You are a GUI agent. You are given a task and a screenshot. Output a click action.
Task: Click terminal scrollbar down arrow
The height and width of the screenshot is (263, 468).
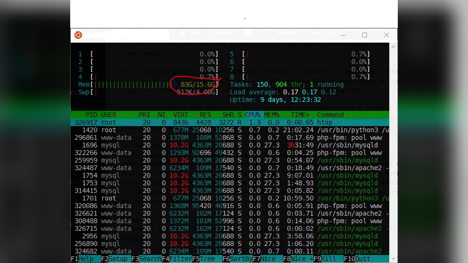point(394,258)
